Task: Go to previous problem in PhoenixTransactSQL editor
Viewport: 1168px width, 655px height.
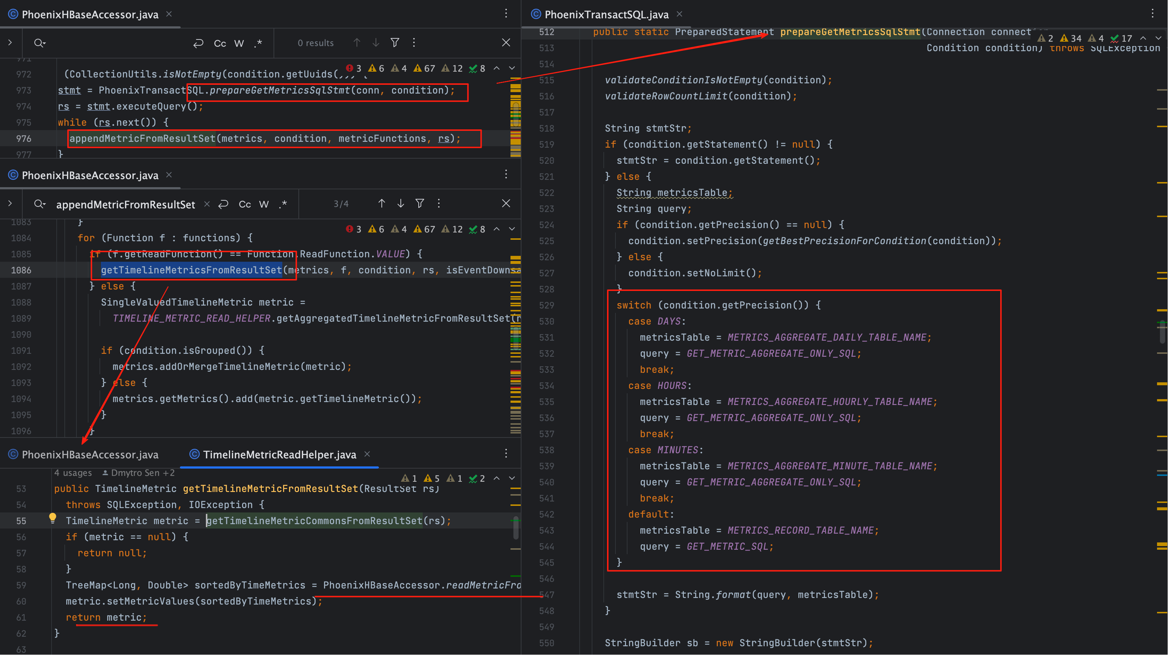Action: pos(1143,38)
